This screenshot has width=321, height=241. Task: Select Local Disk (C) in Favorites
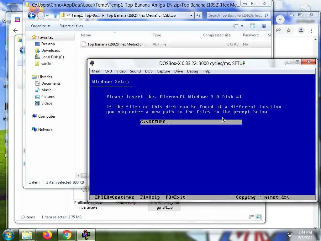click(x=52, y=57)
